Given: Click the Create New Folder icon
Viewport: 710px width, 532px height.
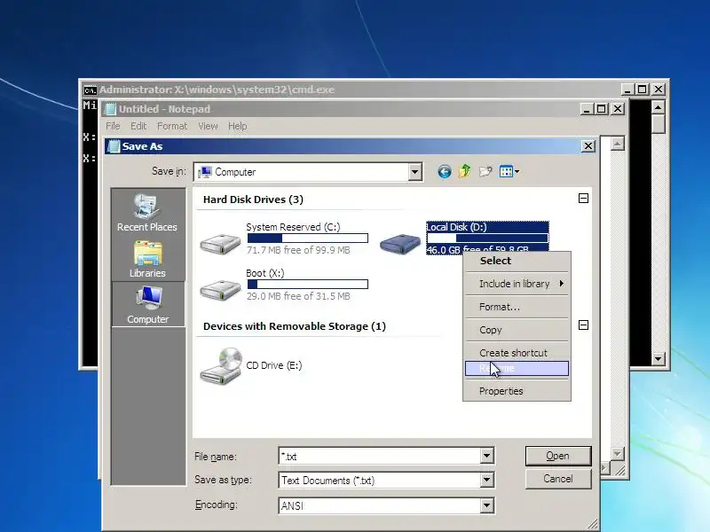Looking at the screenshot, I should 485,171.
